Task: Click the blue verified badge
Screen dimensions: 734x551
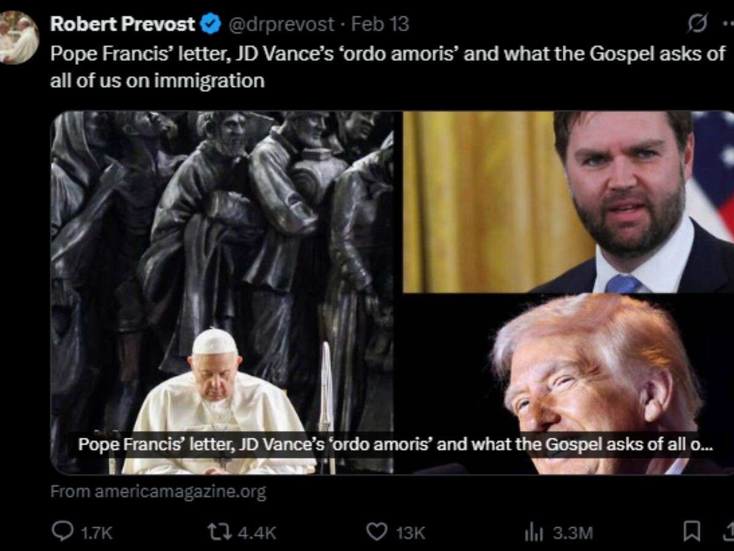Action: pos(212,24)
